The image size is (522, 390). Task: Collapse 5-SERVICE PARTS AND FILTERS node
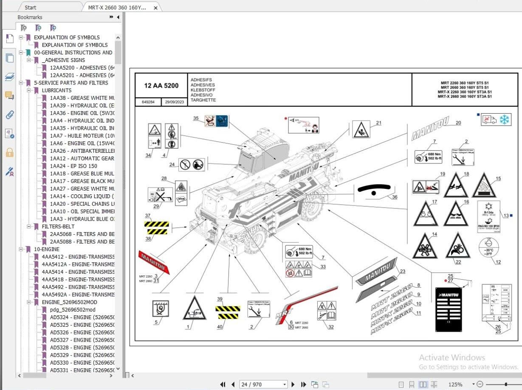21,83
